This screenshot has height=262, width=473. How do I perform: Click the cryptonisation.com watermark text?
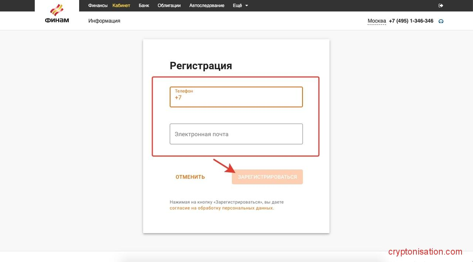click(x=425, y=252)
